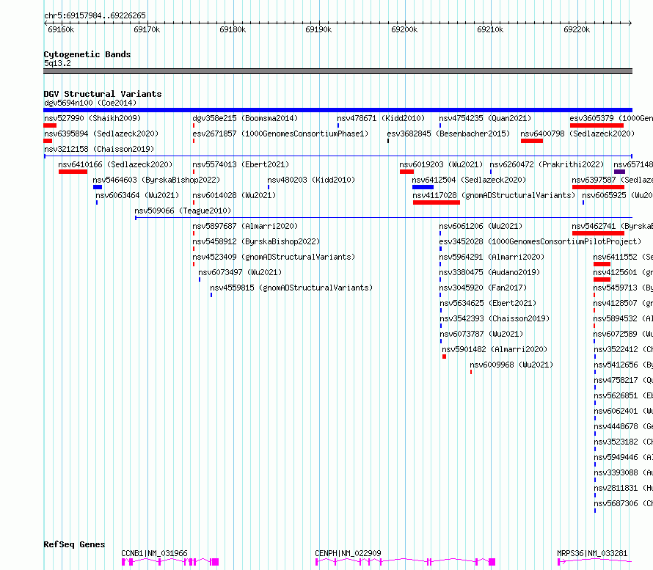Select nsv5897687 (Almarri2020) label
Screen dimensions: 653x570
coord(245,226)
